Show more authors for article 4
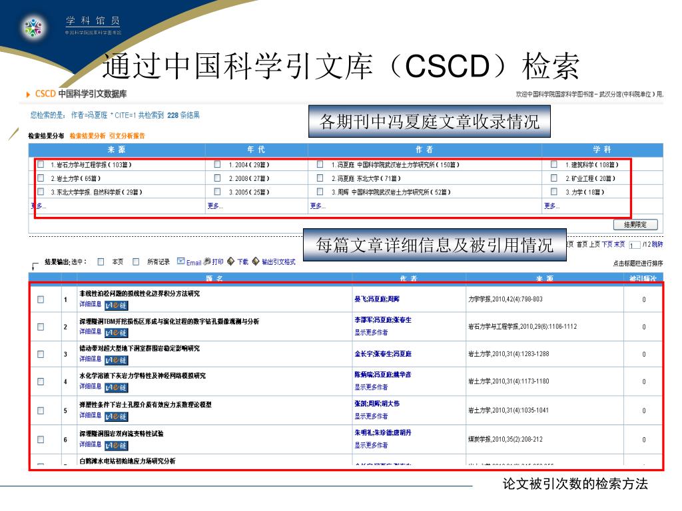 371,387
